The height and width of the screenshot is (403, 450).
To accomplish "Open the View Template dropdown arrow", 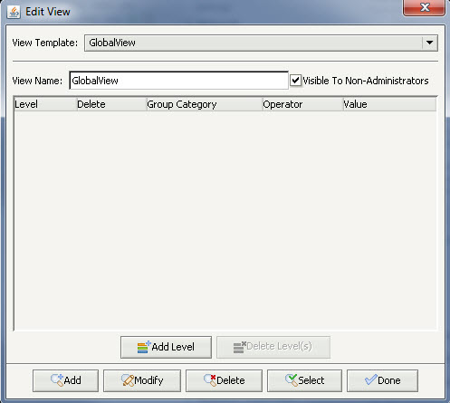I will [x=430, y=43].
